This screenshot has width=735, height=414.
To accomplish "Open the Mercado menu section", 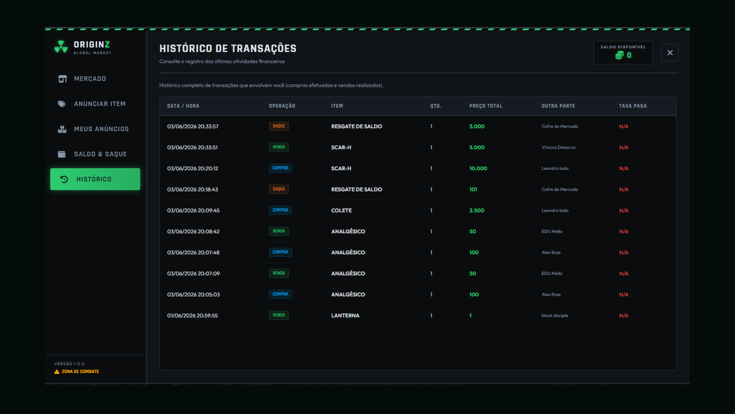I will [95, 79].
